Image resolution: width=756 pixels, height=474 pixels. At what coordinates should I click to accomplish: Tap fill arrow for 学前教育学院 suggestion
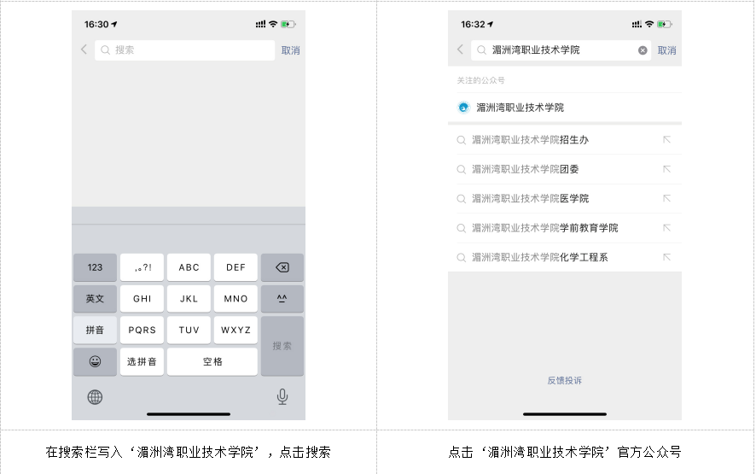[666, 228]
